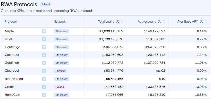Click the Avg. Base APY header label
Image resolution: width=211 pixels, height=99 pixels.
188,22
